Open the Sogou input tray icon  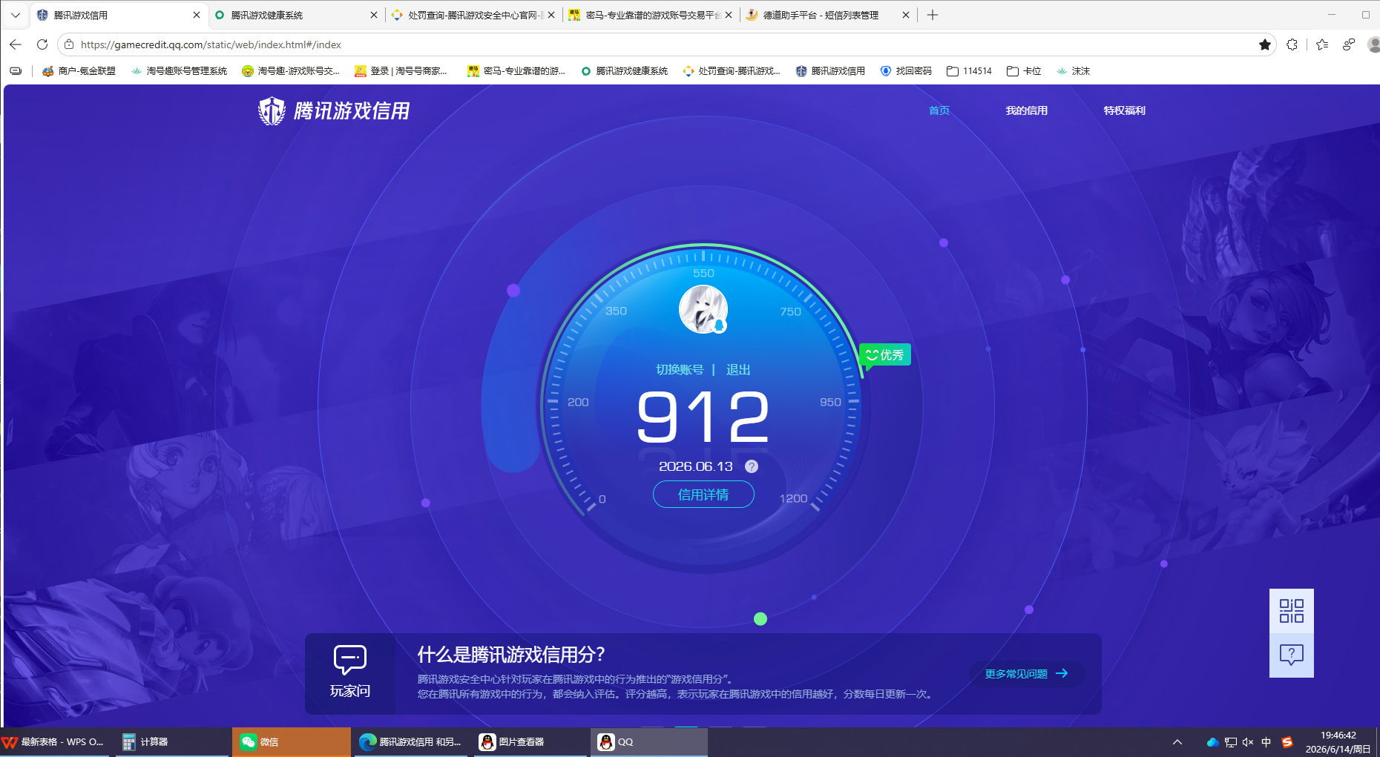coord(1287,742)
